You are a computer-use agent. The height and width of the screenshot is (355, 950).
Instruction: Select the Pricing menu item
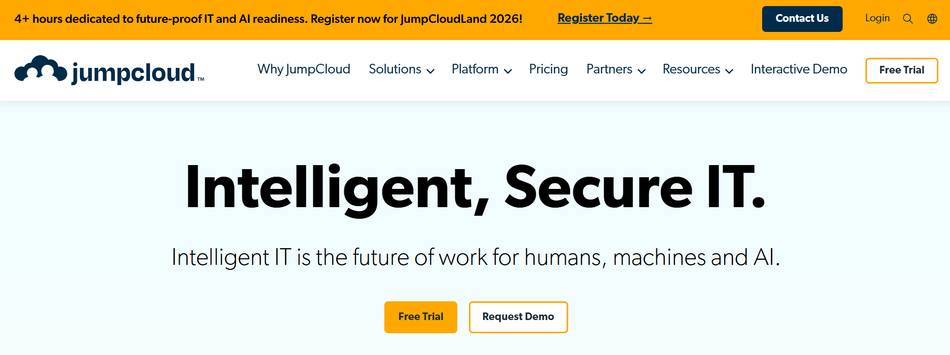point(548,69)
